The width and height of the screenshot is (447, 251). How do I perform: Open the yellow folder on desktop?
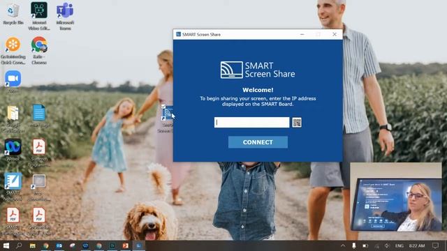click(x=13, y=119)
